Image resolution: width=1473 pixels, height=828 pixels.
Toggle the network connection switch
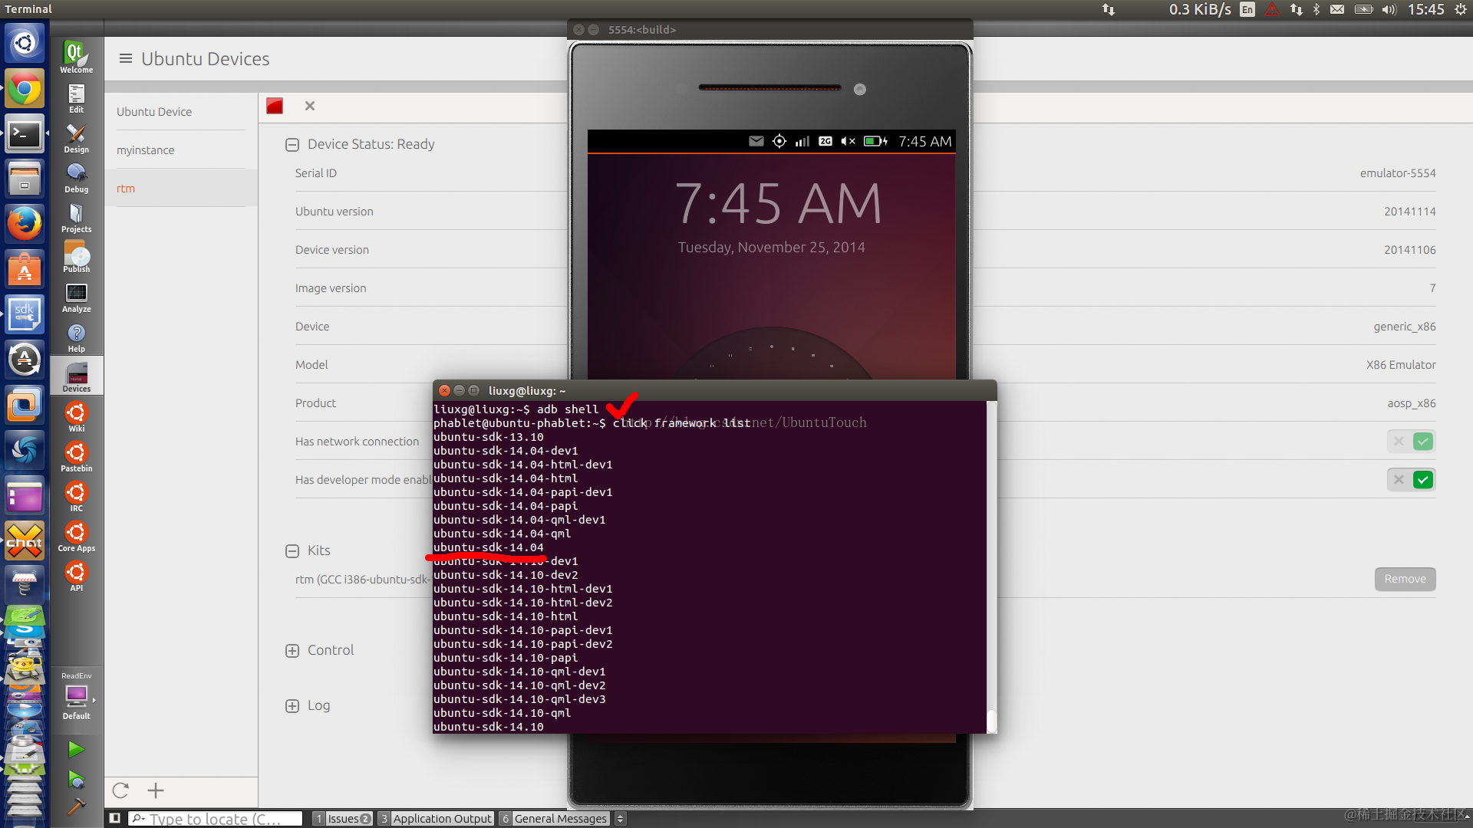pos(1411,442)
